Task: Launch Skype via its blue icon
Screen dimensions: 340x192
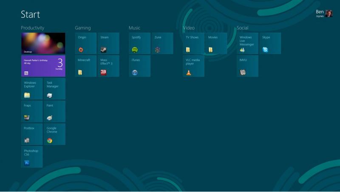Action: pos(265,50)
